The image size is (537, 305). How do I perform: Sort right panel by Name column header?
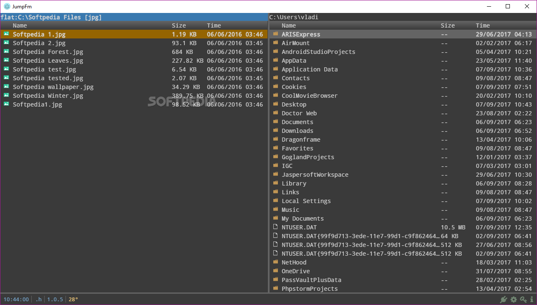[289, 25]
